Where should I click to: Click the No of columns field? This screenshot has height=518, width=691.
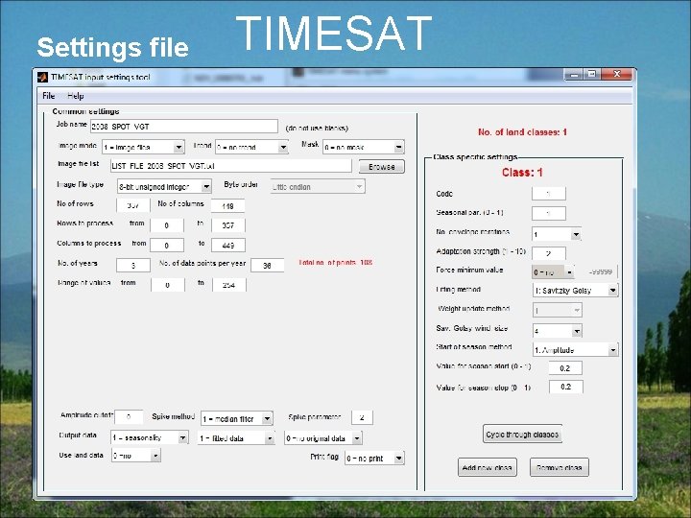pos(227,205)
